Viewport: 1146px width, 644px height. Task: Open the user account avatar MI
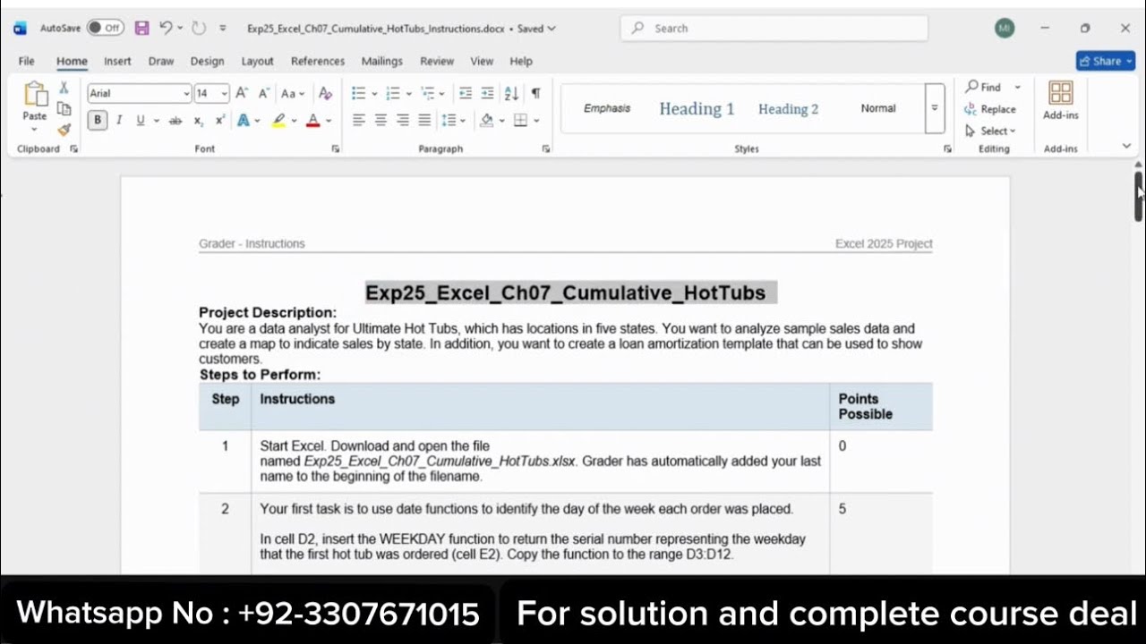pyautogui.click(x=1005, y=28)
